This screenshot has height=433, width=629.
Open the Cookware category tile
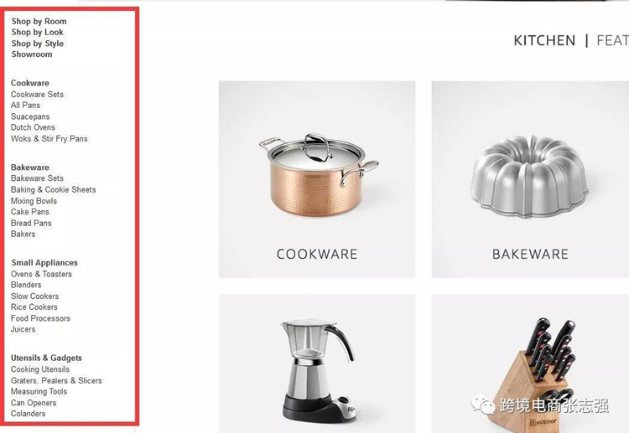point(317,179)
